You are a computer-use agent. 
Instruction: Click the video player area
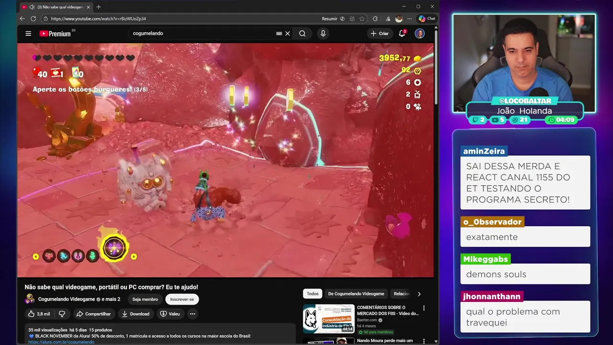226,160
